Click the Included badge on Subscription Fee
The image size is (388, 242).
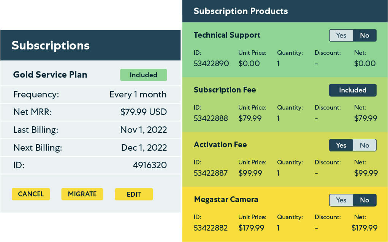click(353, 90)
